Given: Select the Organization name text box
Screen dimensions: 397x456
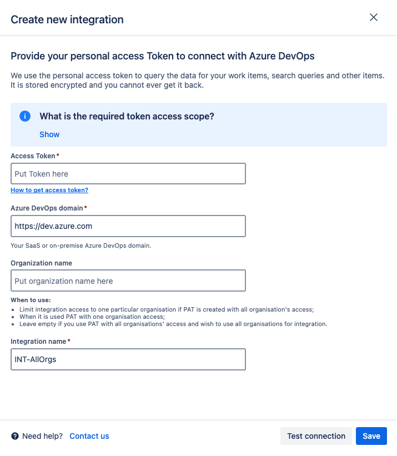Looking at the screenshot, I should (128, 281).
